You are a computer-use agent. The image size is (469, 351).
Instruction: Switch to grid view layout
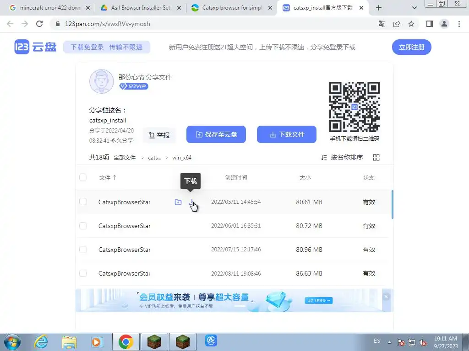(376, 157)
